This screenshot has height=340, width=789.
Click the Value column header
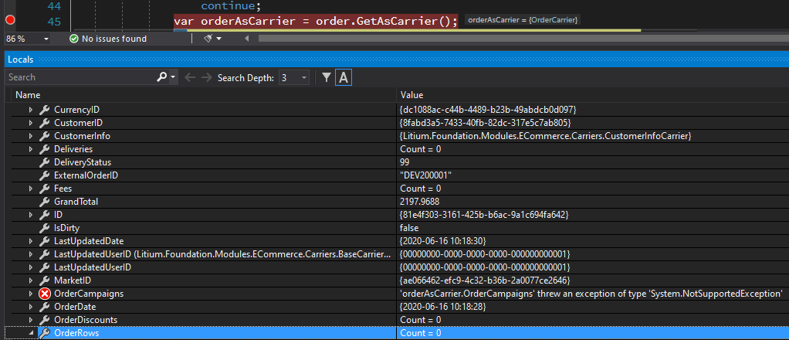[x=593, y=95]
